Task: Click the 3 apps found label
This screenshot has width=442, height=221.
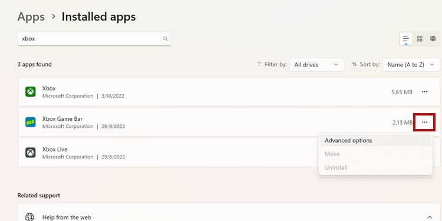Action: pyautogui.click(x=34, y=64)
